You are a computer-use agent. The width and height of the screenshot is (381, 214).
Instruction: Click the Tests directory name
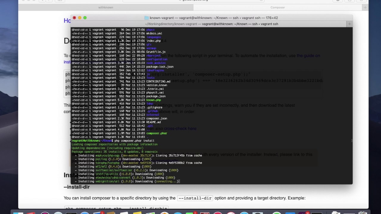(x=150, y=78)
